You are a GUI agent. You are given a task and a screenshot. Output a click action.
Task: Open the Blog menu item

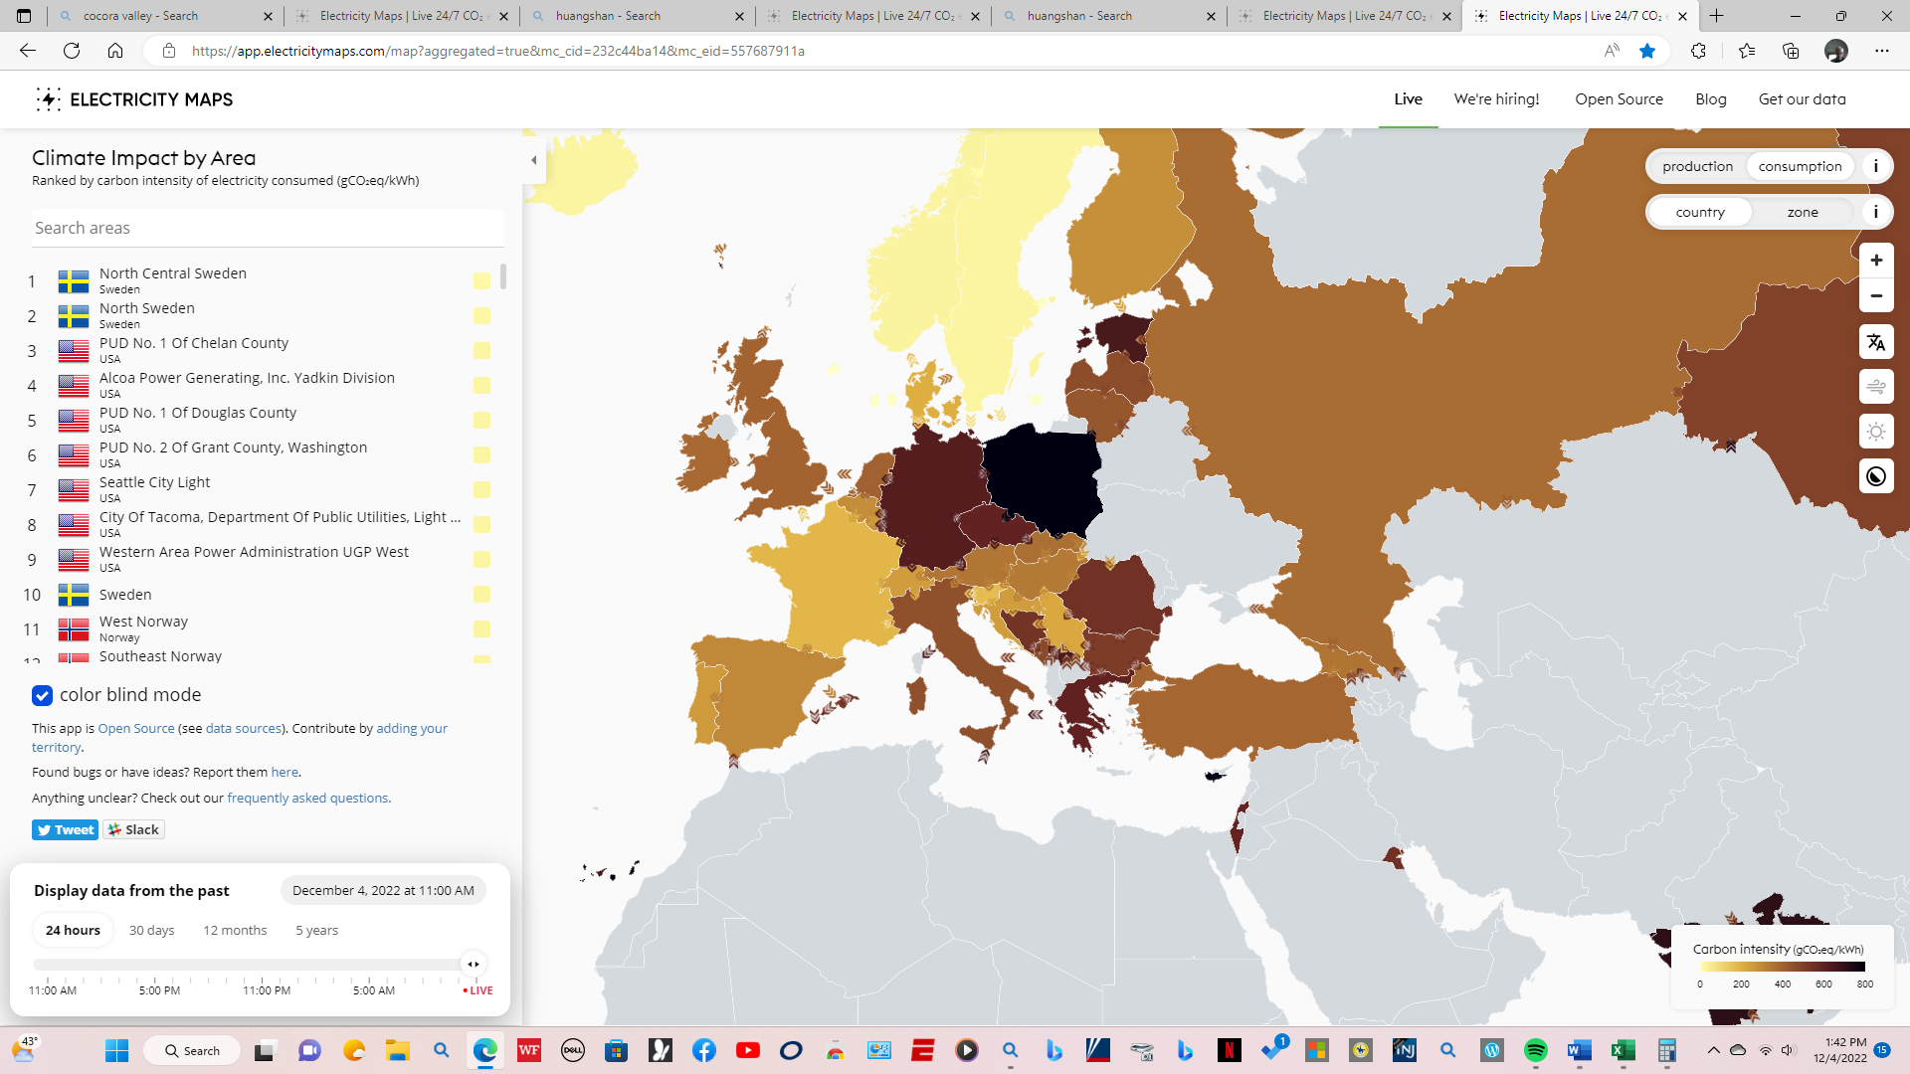point(1710,99)
